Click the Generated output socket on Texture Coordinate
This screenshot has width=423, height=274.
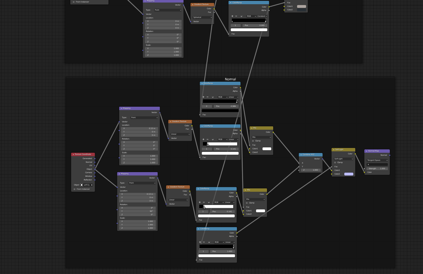95,159
